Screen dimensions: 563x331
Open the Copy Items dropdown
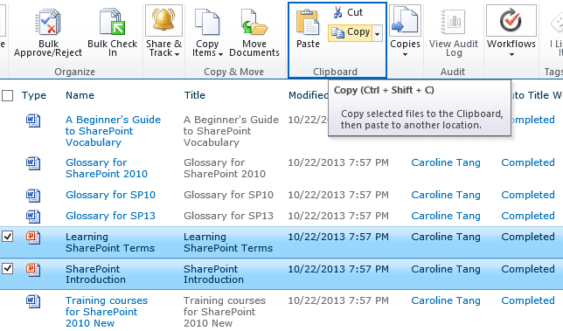pyautogui.click(x=207, y=48)
